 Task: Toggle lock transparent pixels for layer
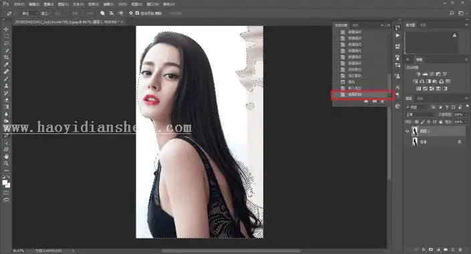[417, 122]
